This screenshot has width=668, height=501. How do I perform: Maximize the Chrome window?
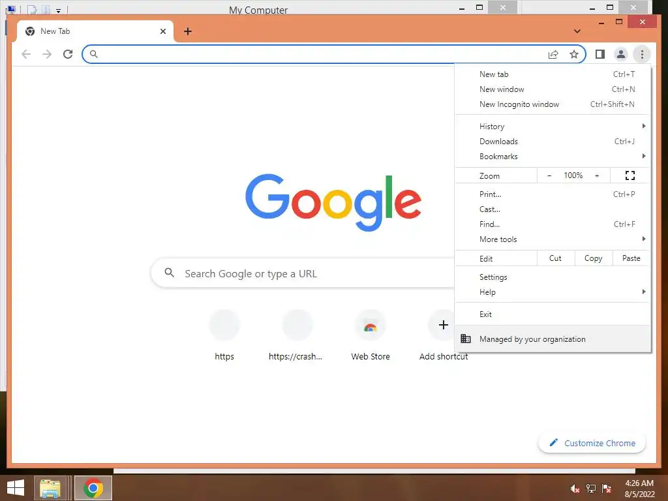pos(619,22)
